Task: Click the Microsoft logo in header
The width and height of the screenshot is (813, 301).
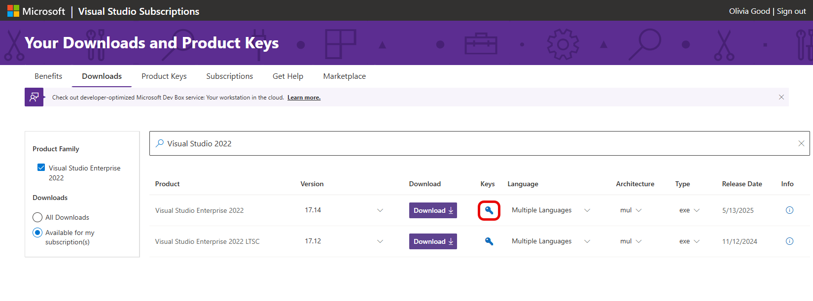Action: pyautogui.click(x=13, y=11)
